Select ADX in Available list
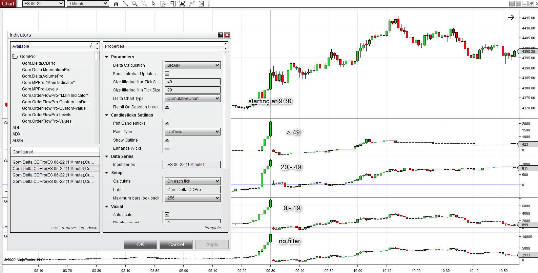 [x=16, y=134]
